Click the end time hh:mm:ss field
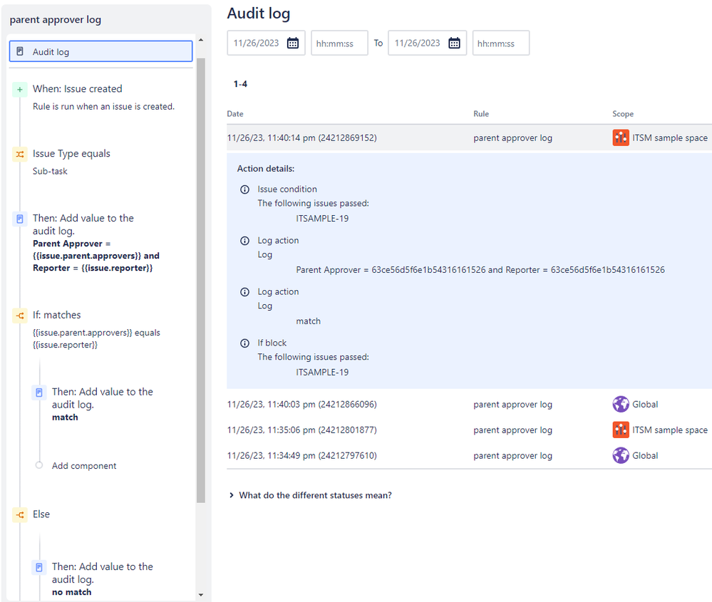This screenshot has width=712, height=602. click(x=501, y=43)
